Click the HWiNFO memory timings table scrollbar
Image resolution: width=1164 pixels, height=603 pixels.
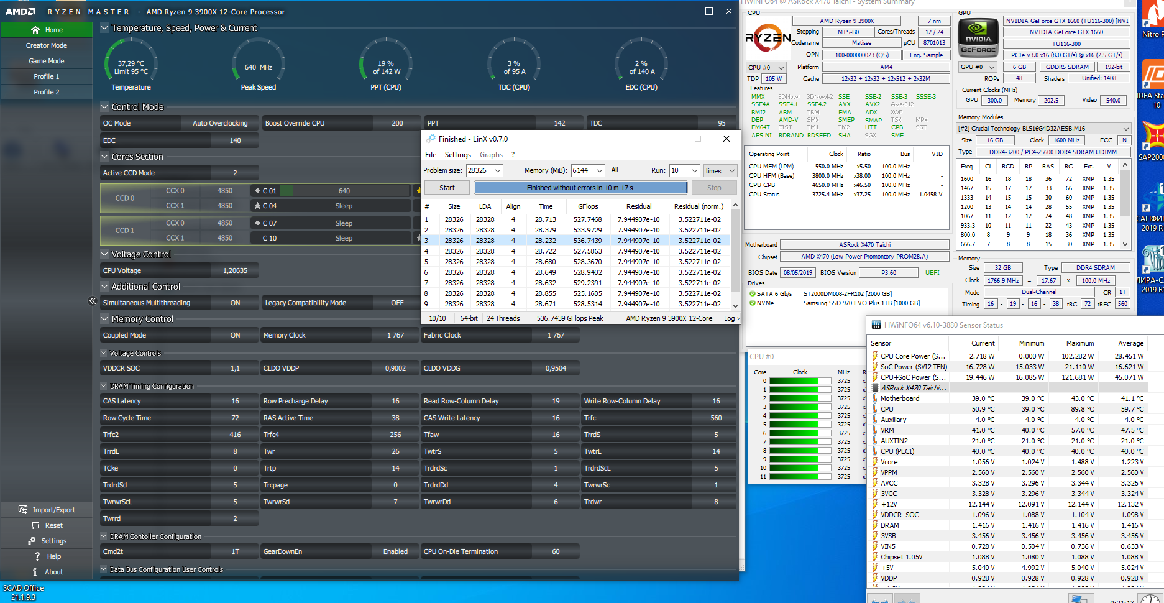(x=1125, y=205)
